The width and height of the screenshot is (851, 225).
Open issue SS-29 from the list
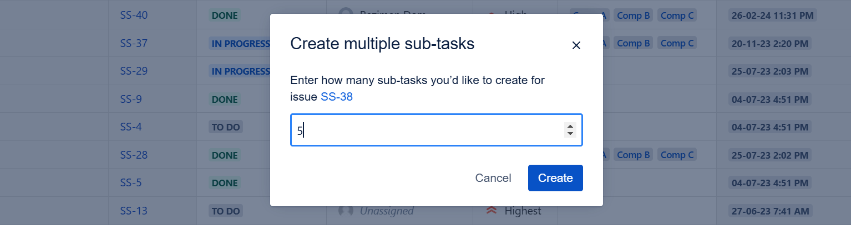click(x=134, y=71)
